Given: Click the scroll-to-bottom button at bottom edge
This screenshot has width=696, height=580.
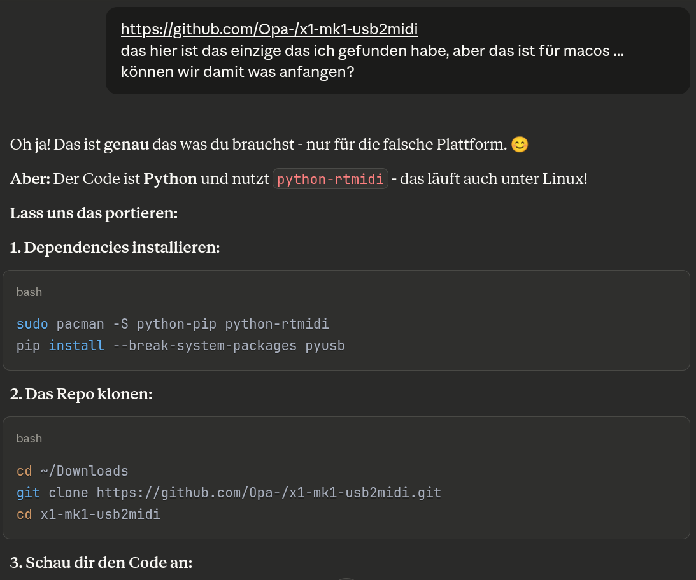Looking at the screenshot, I should (x=347, y=578).
